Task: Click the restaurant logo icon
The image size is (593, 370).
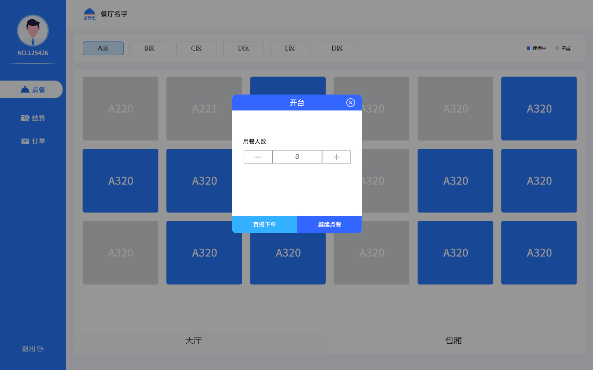Action: pos(89,14)
